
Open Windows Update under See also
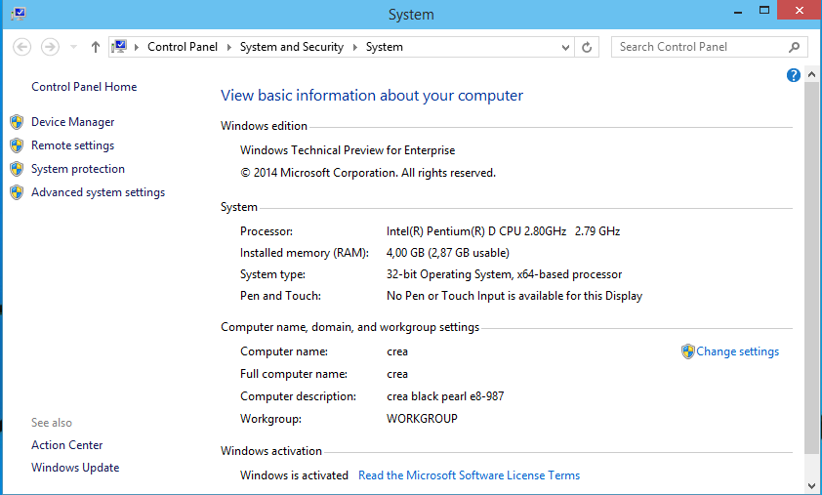tap(75, 468)
